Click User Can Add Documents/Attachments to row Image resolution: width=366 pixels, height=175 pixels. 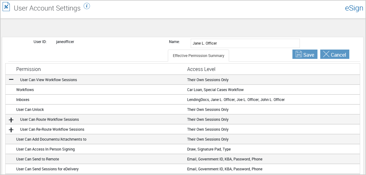point(182,139)
